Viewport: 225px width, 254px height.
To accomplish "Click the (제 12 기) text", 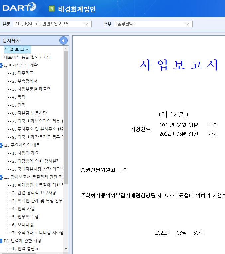I will click(x=173, y=114).
